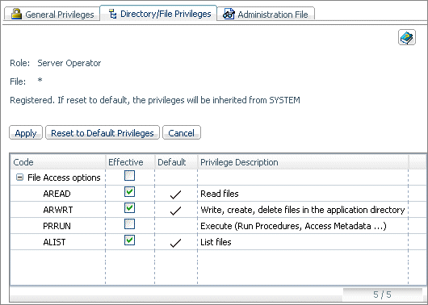Toggle the ALIST effective checkbox
428x305 pixels.
point(129,240)
